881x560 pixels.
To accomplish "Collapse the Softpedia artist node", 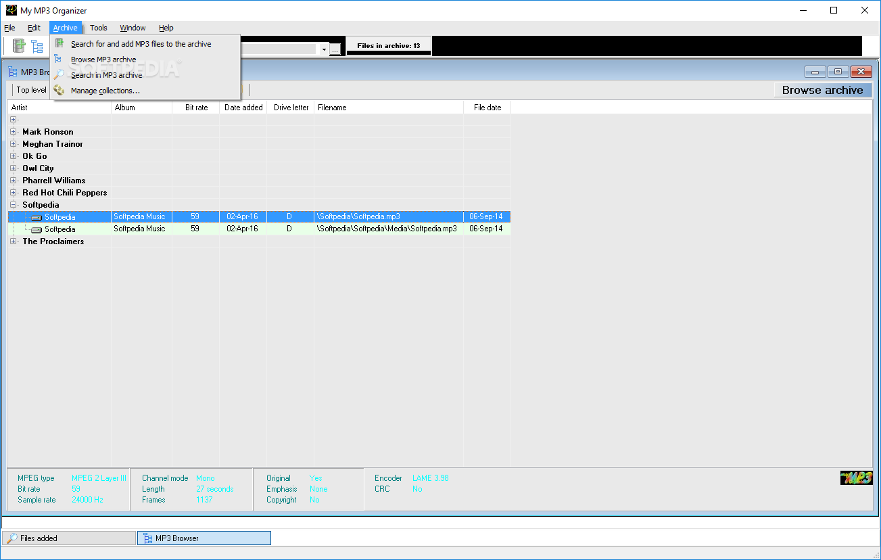I will coord(14,205).
